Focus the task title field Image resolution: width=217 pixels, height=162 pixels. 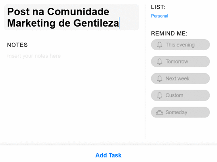[x=72, y=17]
